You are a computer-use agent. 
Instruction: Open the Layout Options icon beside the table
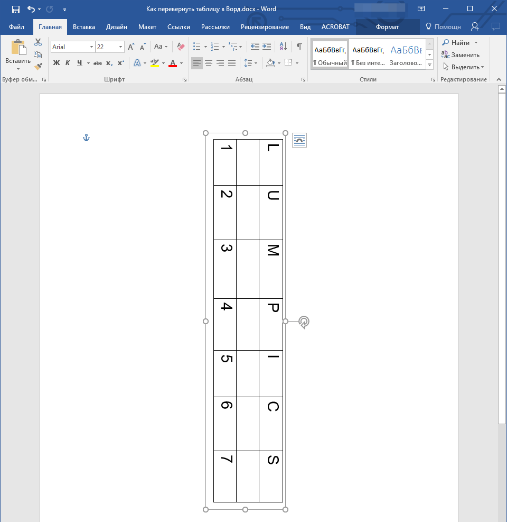299,140
